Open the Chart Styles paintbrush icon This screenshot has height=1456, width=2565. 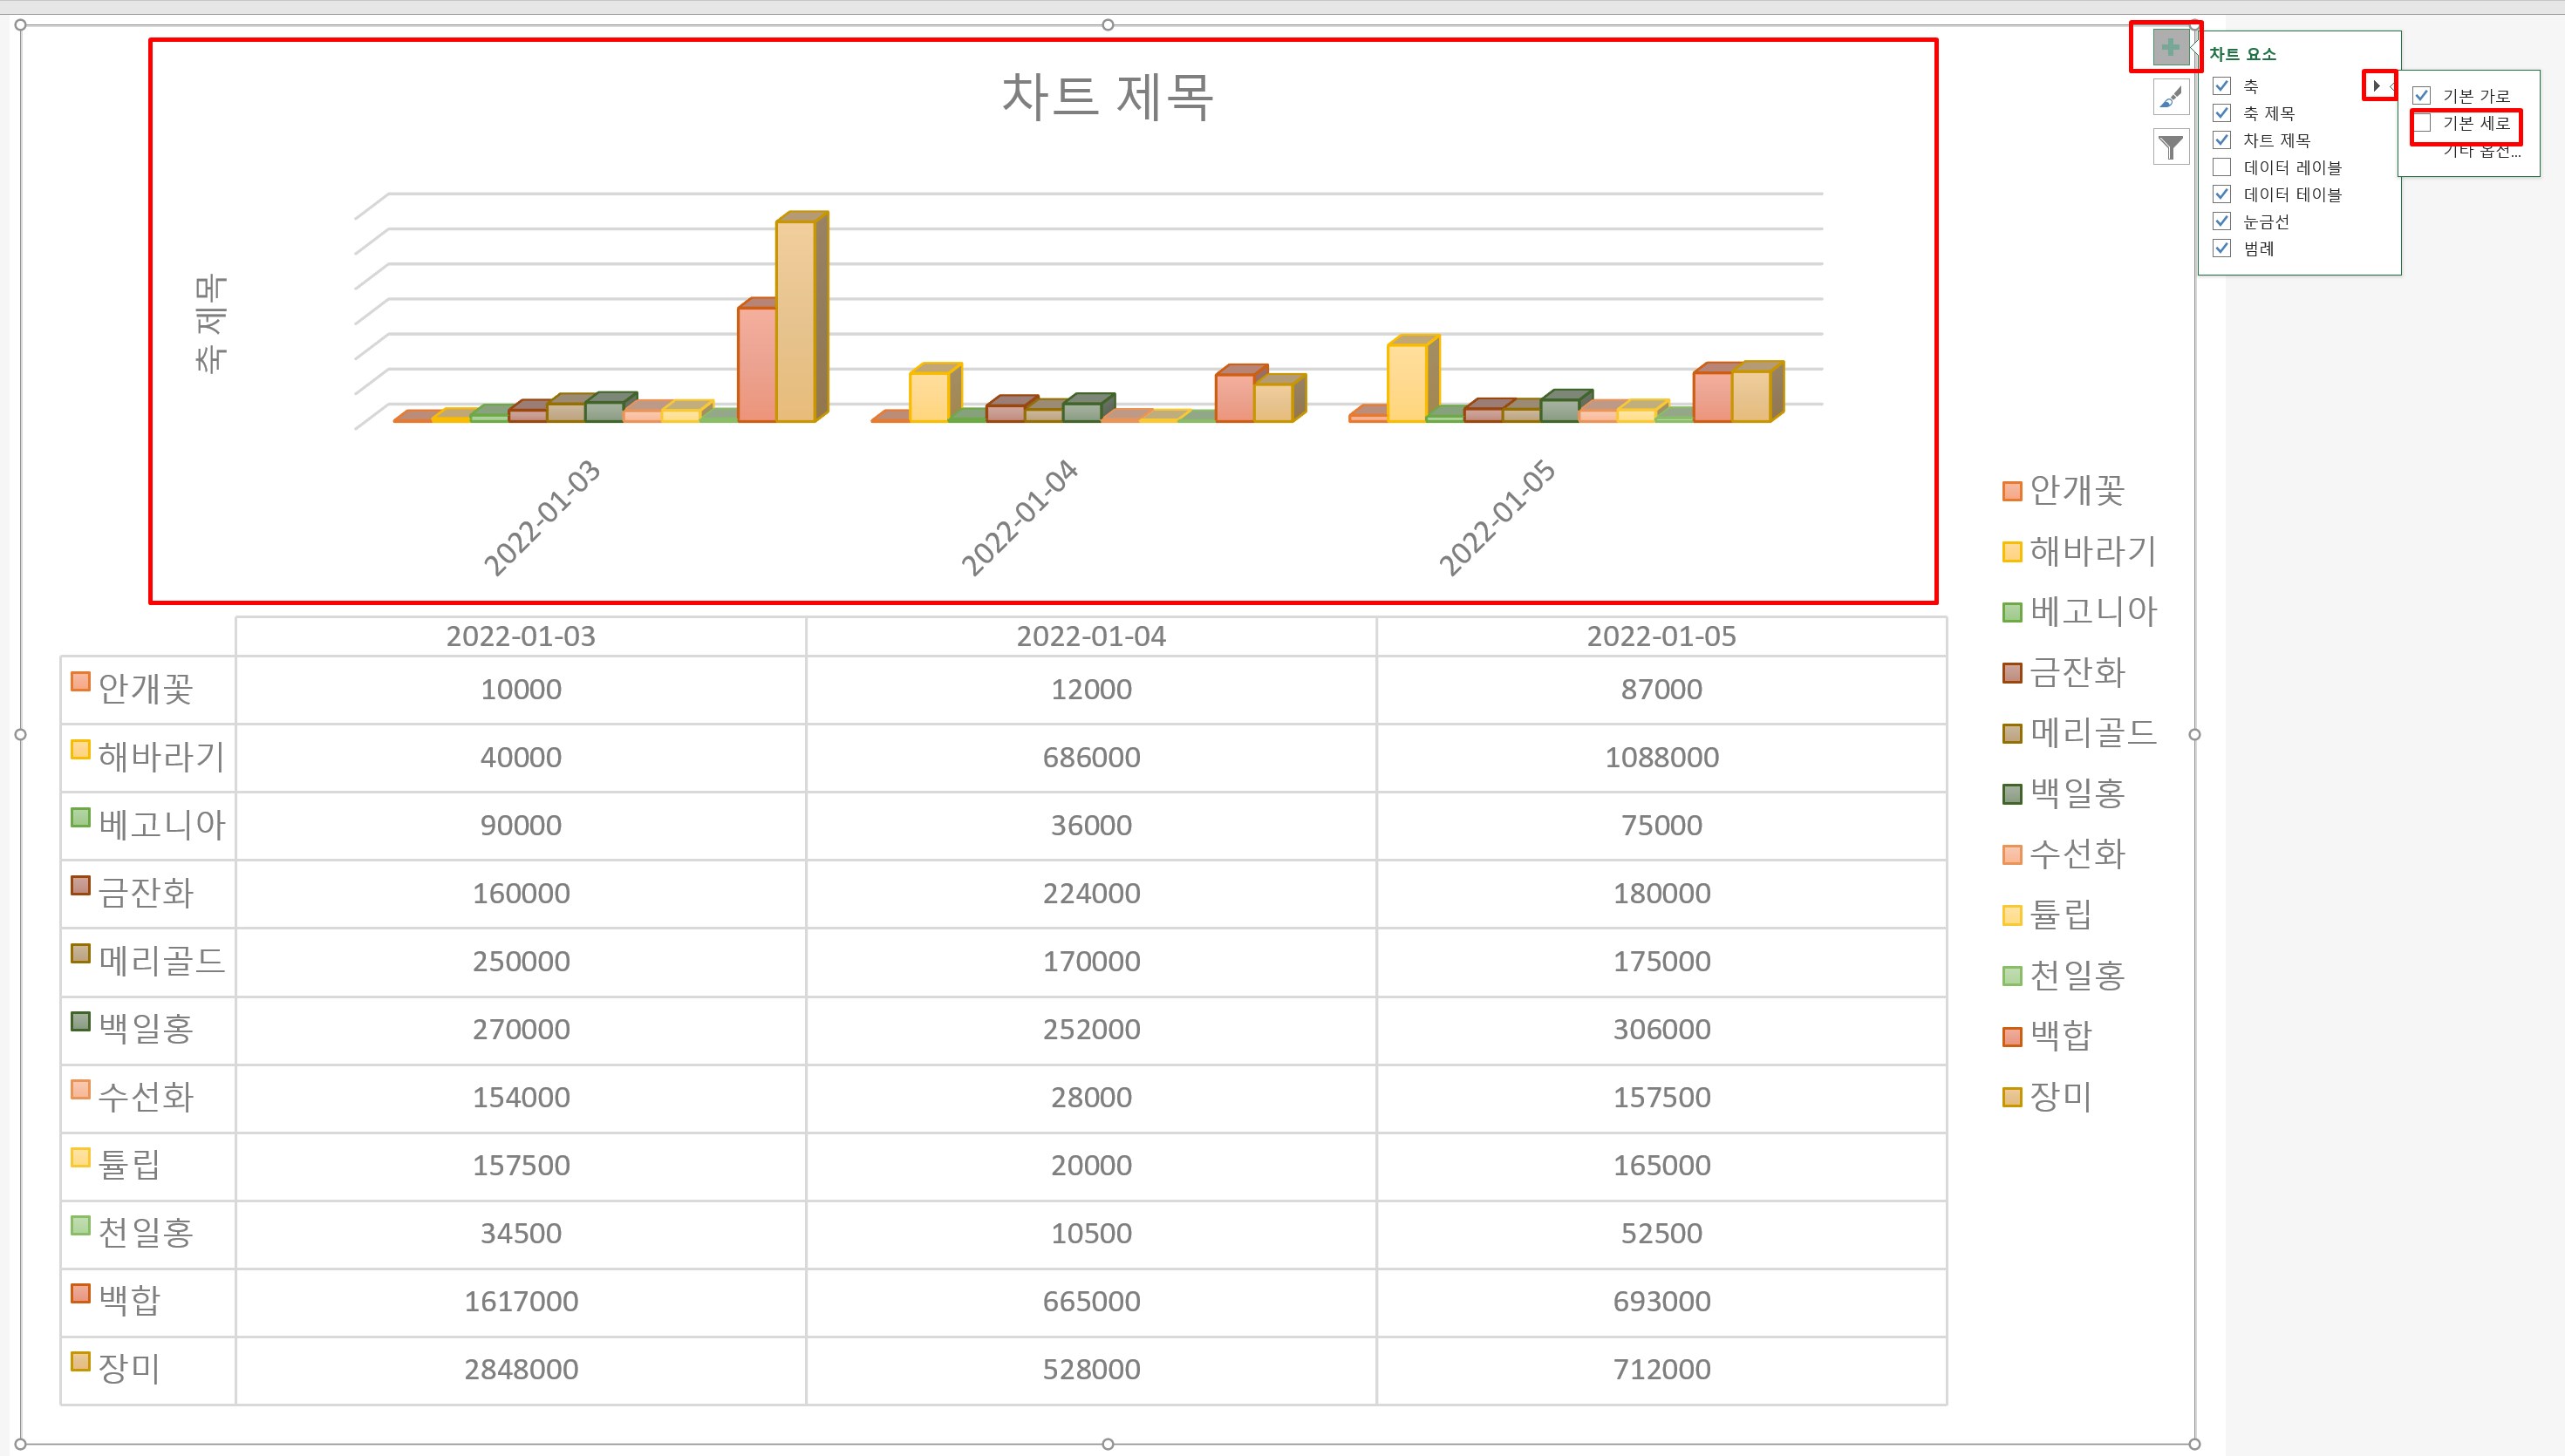coord(2170,98)
